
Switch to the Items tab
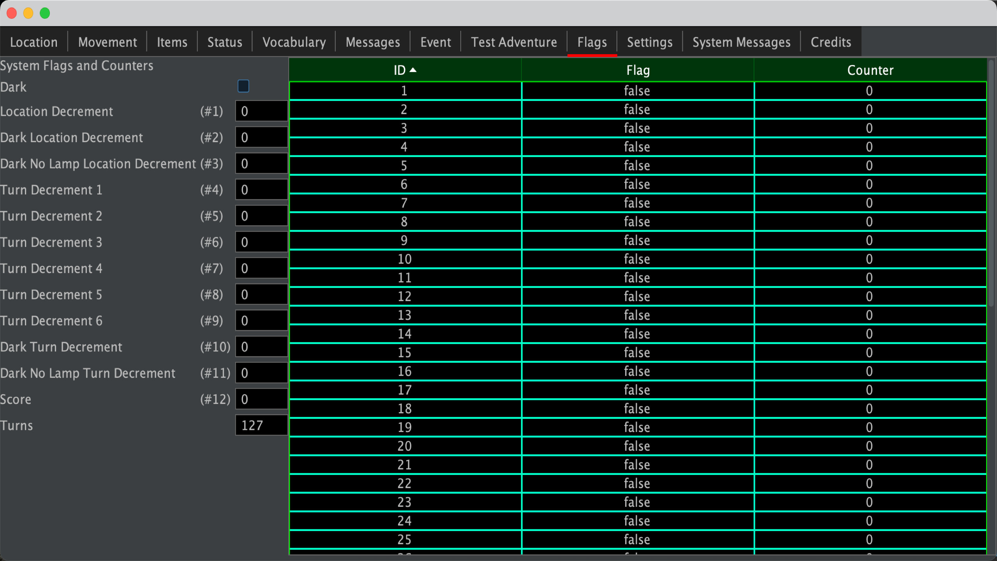[172, 42]
